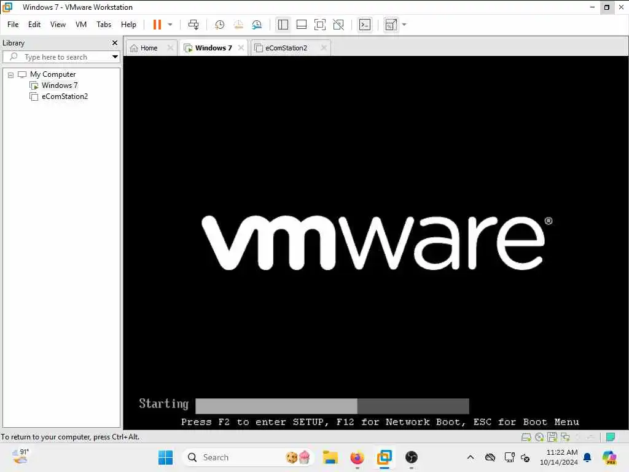
Task: Open the clock showing 11:22 AM
Action: click(x=558, y=457)
